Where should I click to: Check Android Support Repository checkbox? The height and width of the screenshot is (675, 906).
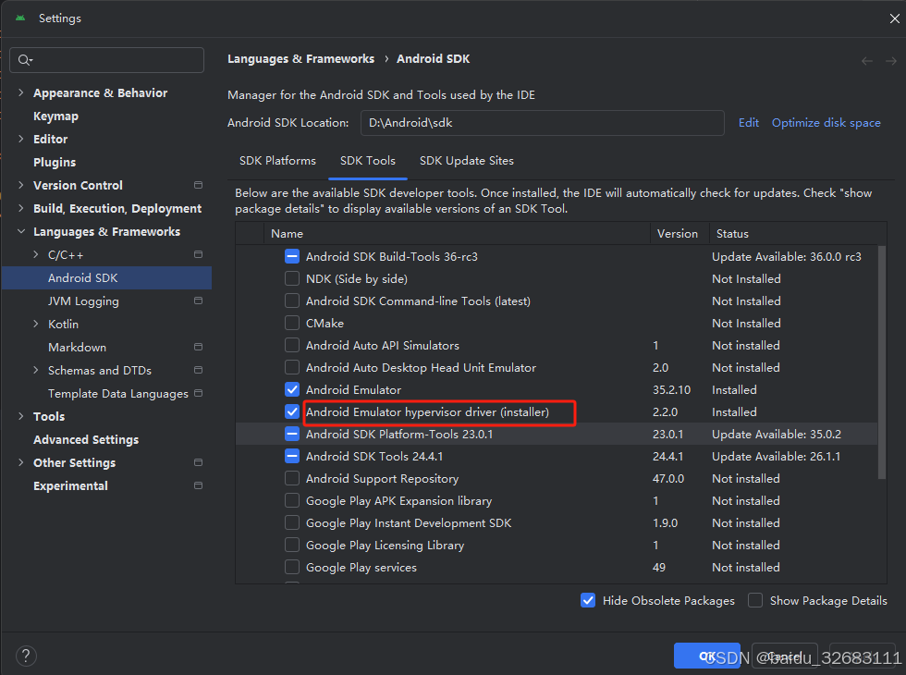[x=292, y=479]
